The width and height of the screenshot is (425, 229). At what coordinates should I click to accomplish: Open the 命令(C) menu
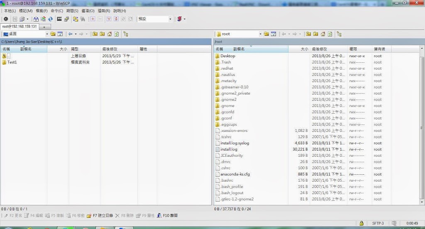(x=57, y=11)
